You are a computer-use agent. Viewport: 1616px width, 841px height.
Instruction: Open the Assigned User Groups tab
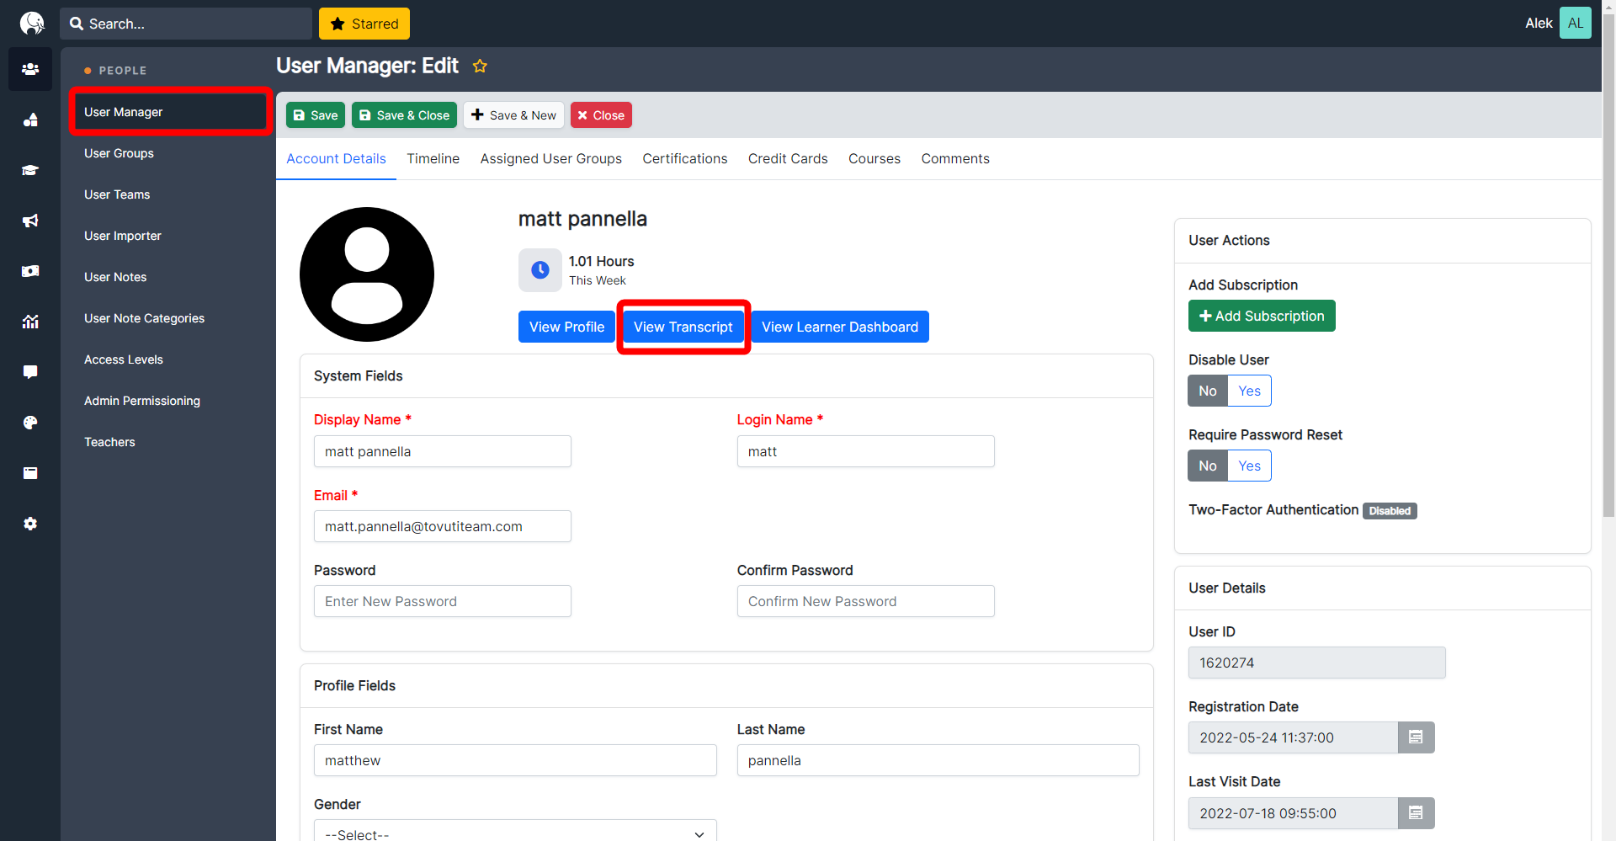tap(550, 158)
